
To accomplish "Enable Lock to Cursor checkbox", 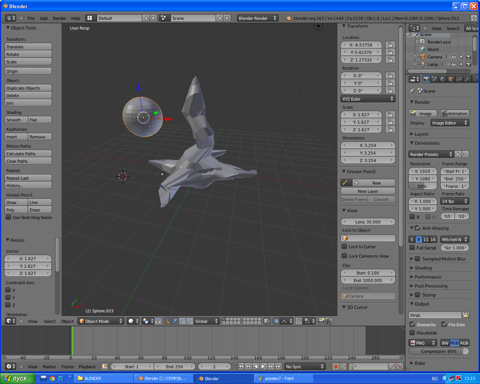I will 344,246.
